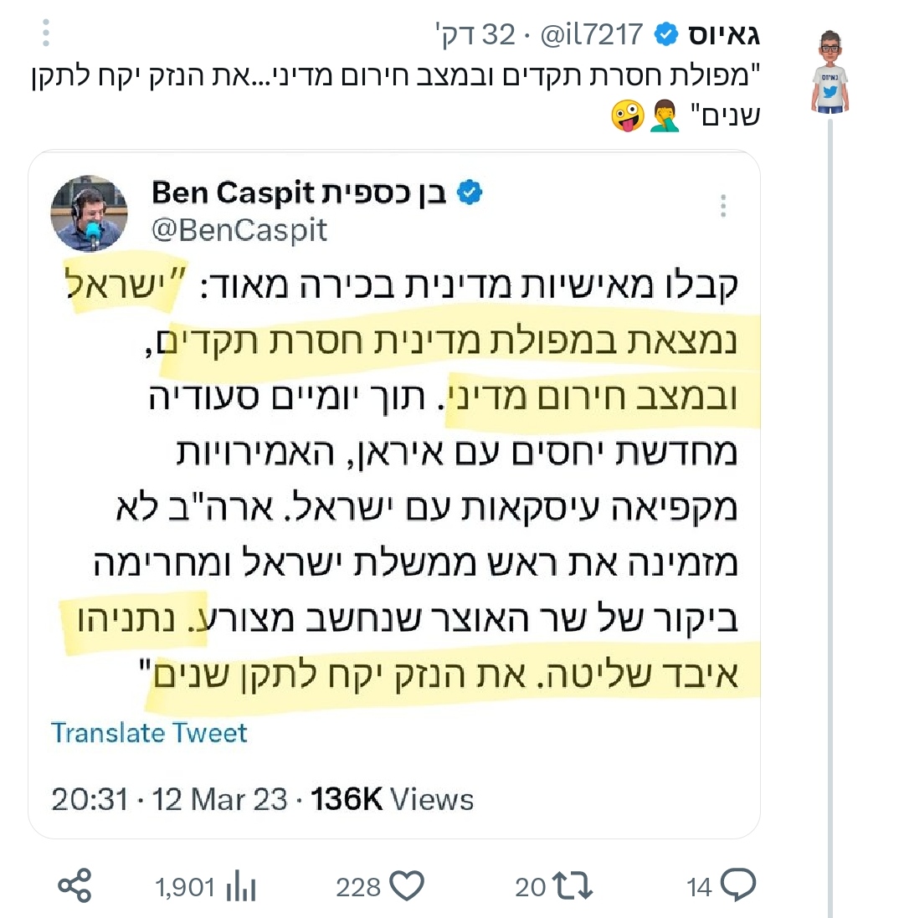Click Ben Caspit's blue verified badge

click(470, 194)
